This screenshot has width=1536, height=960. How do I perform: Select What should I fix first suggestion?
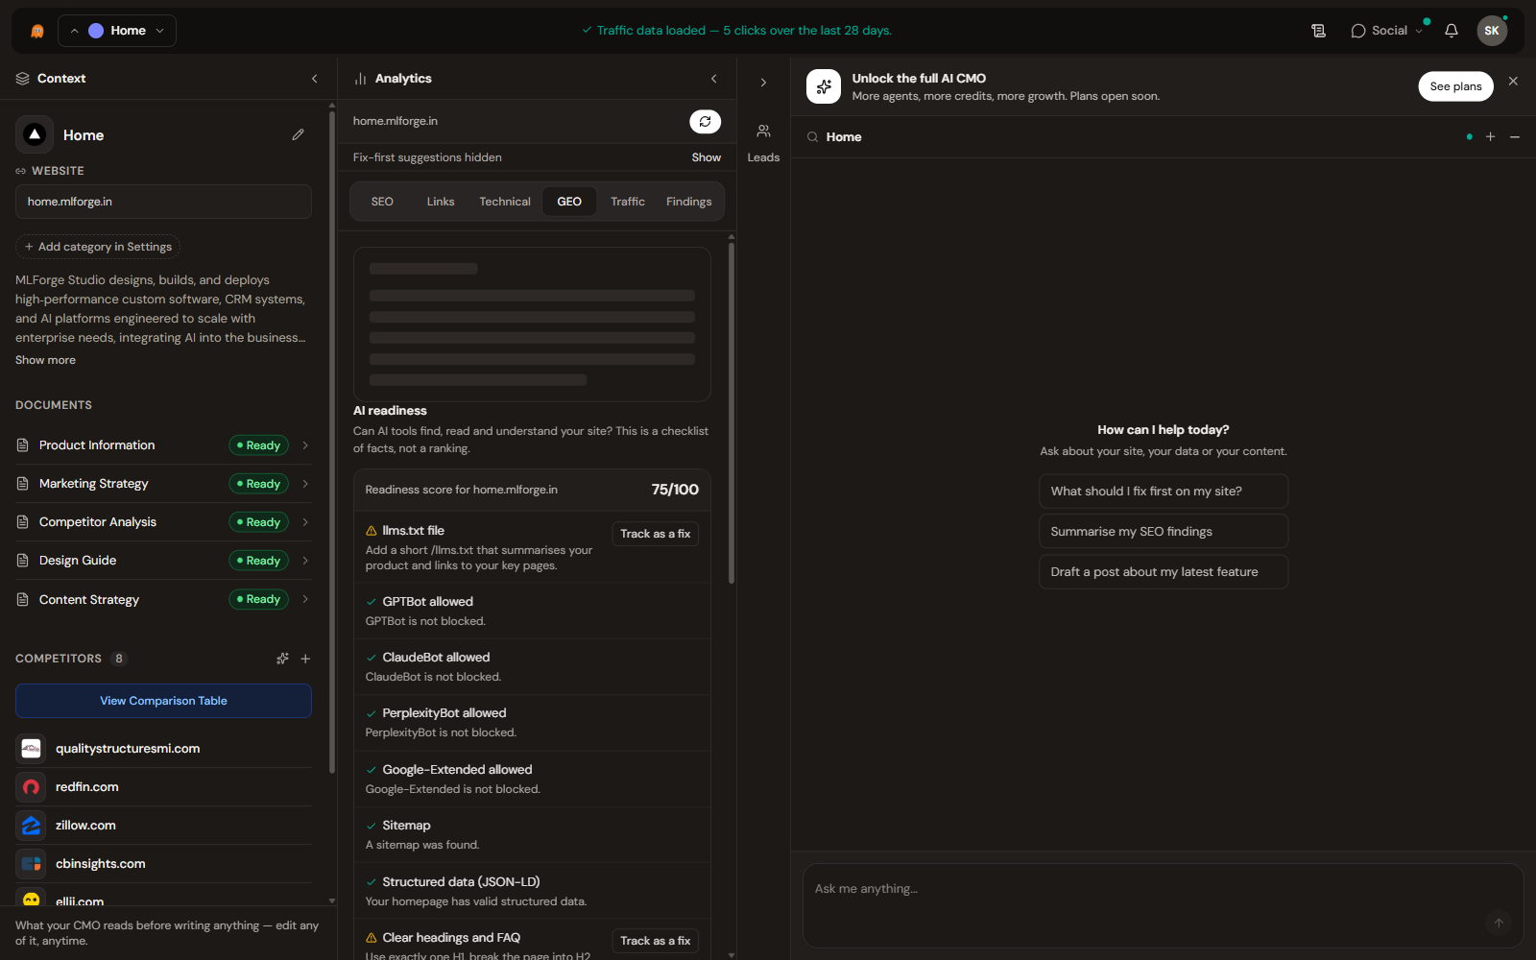[x=1164, y=492]
